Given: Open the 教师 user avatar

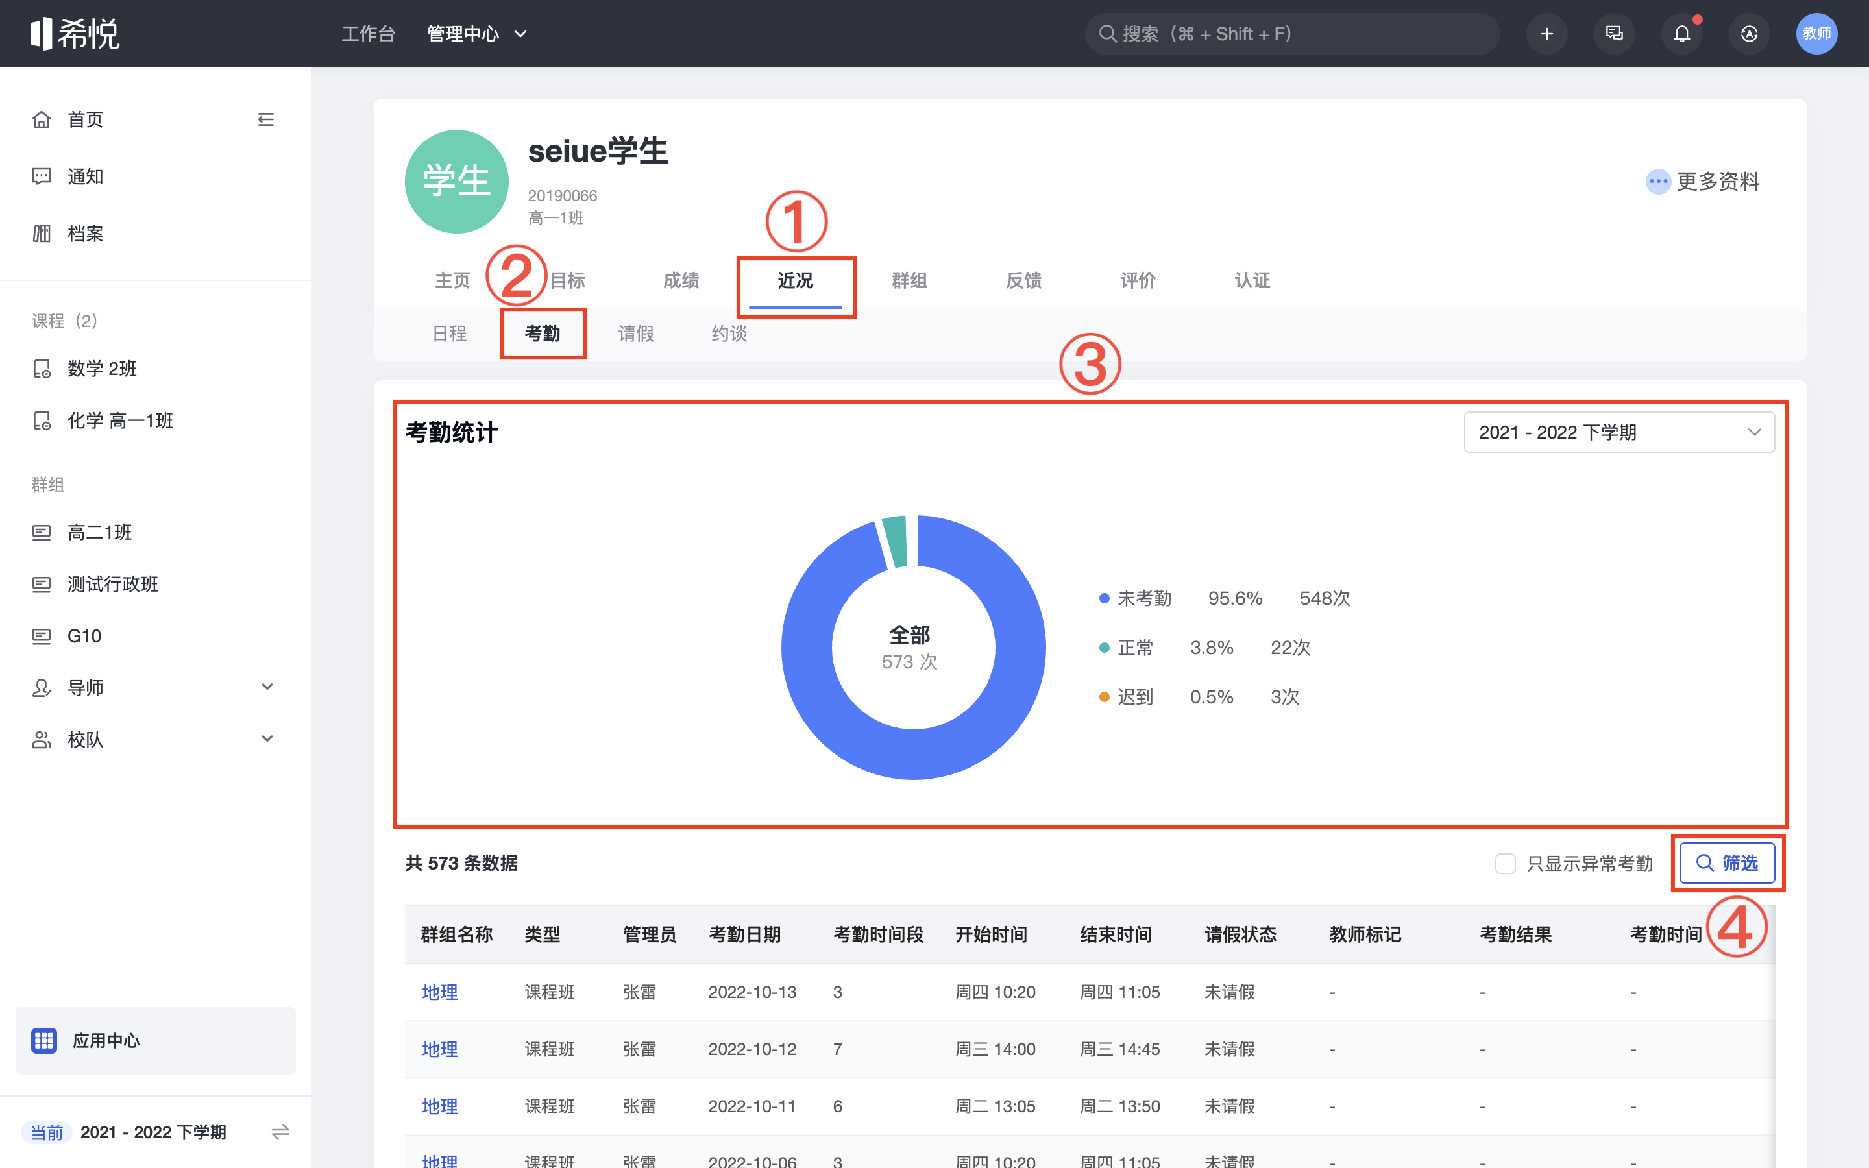Looking at the screenshot, I should pyautogui.click(x=1816, y=34).
